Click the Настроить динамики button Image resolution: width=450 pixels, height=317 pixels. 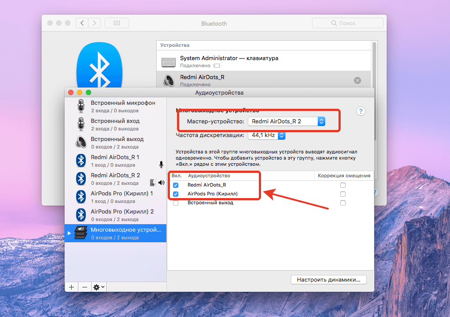329,279
